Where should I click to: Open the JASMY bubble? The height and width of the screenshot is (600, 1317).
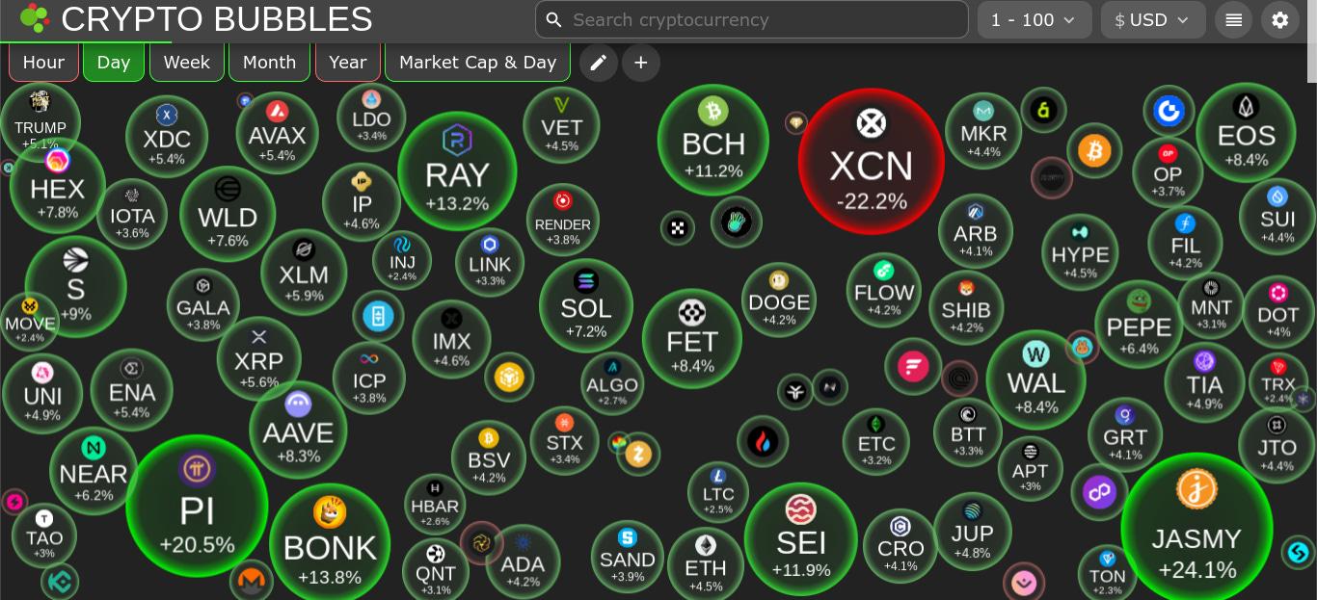pos(1196,528)
